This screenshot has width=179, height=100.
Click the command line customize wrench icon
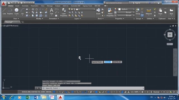[x=40, y=88]
